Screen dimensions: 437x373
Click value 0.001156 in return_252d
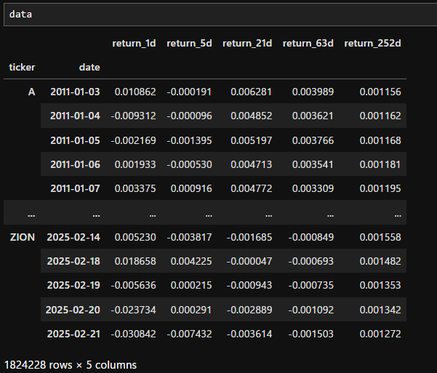click(380, 92)
